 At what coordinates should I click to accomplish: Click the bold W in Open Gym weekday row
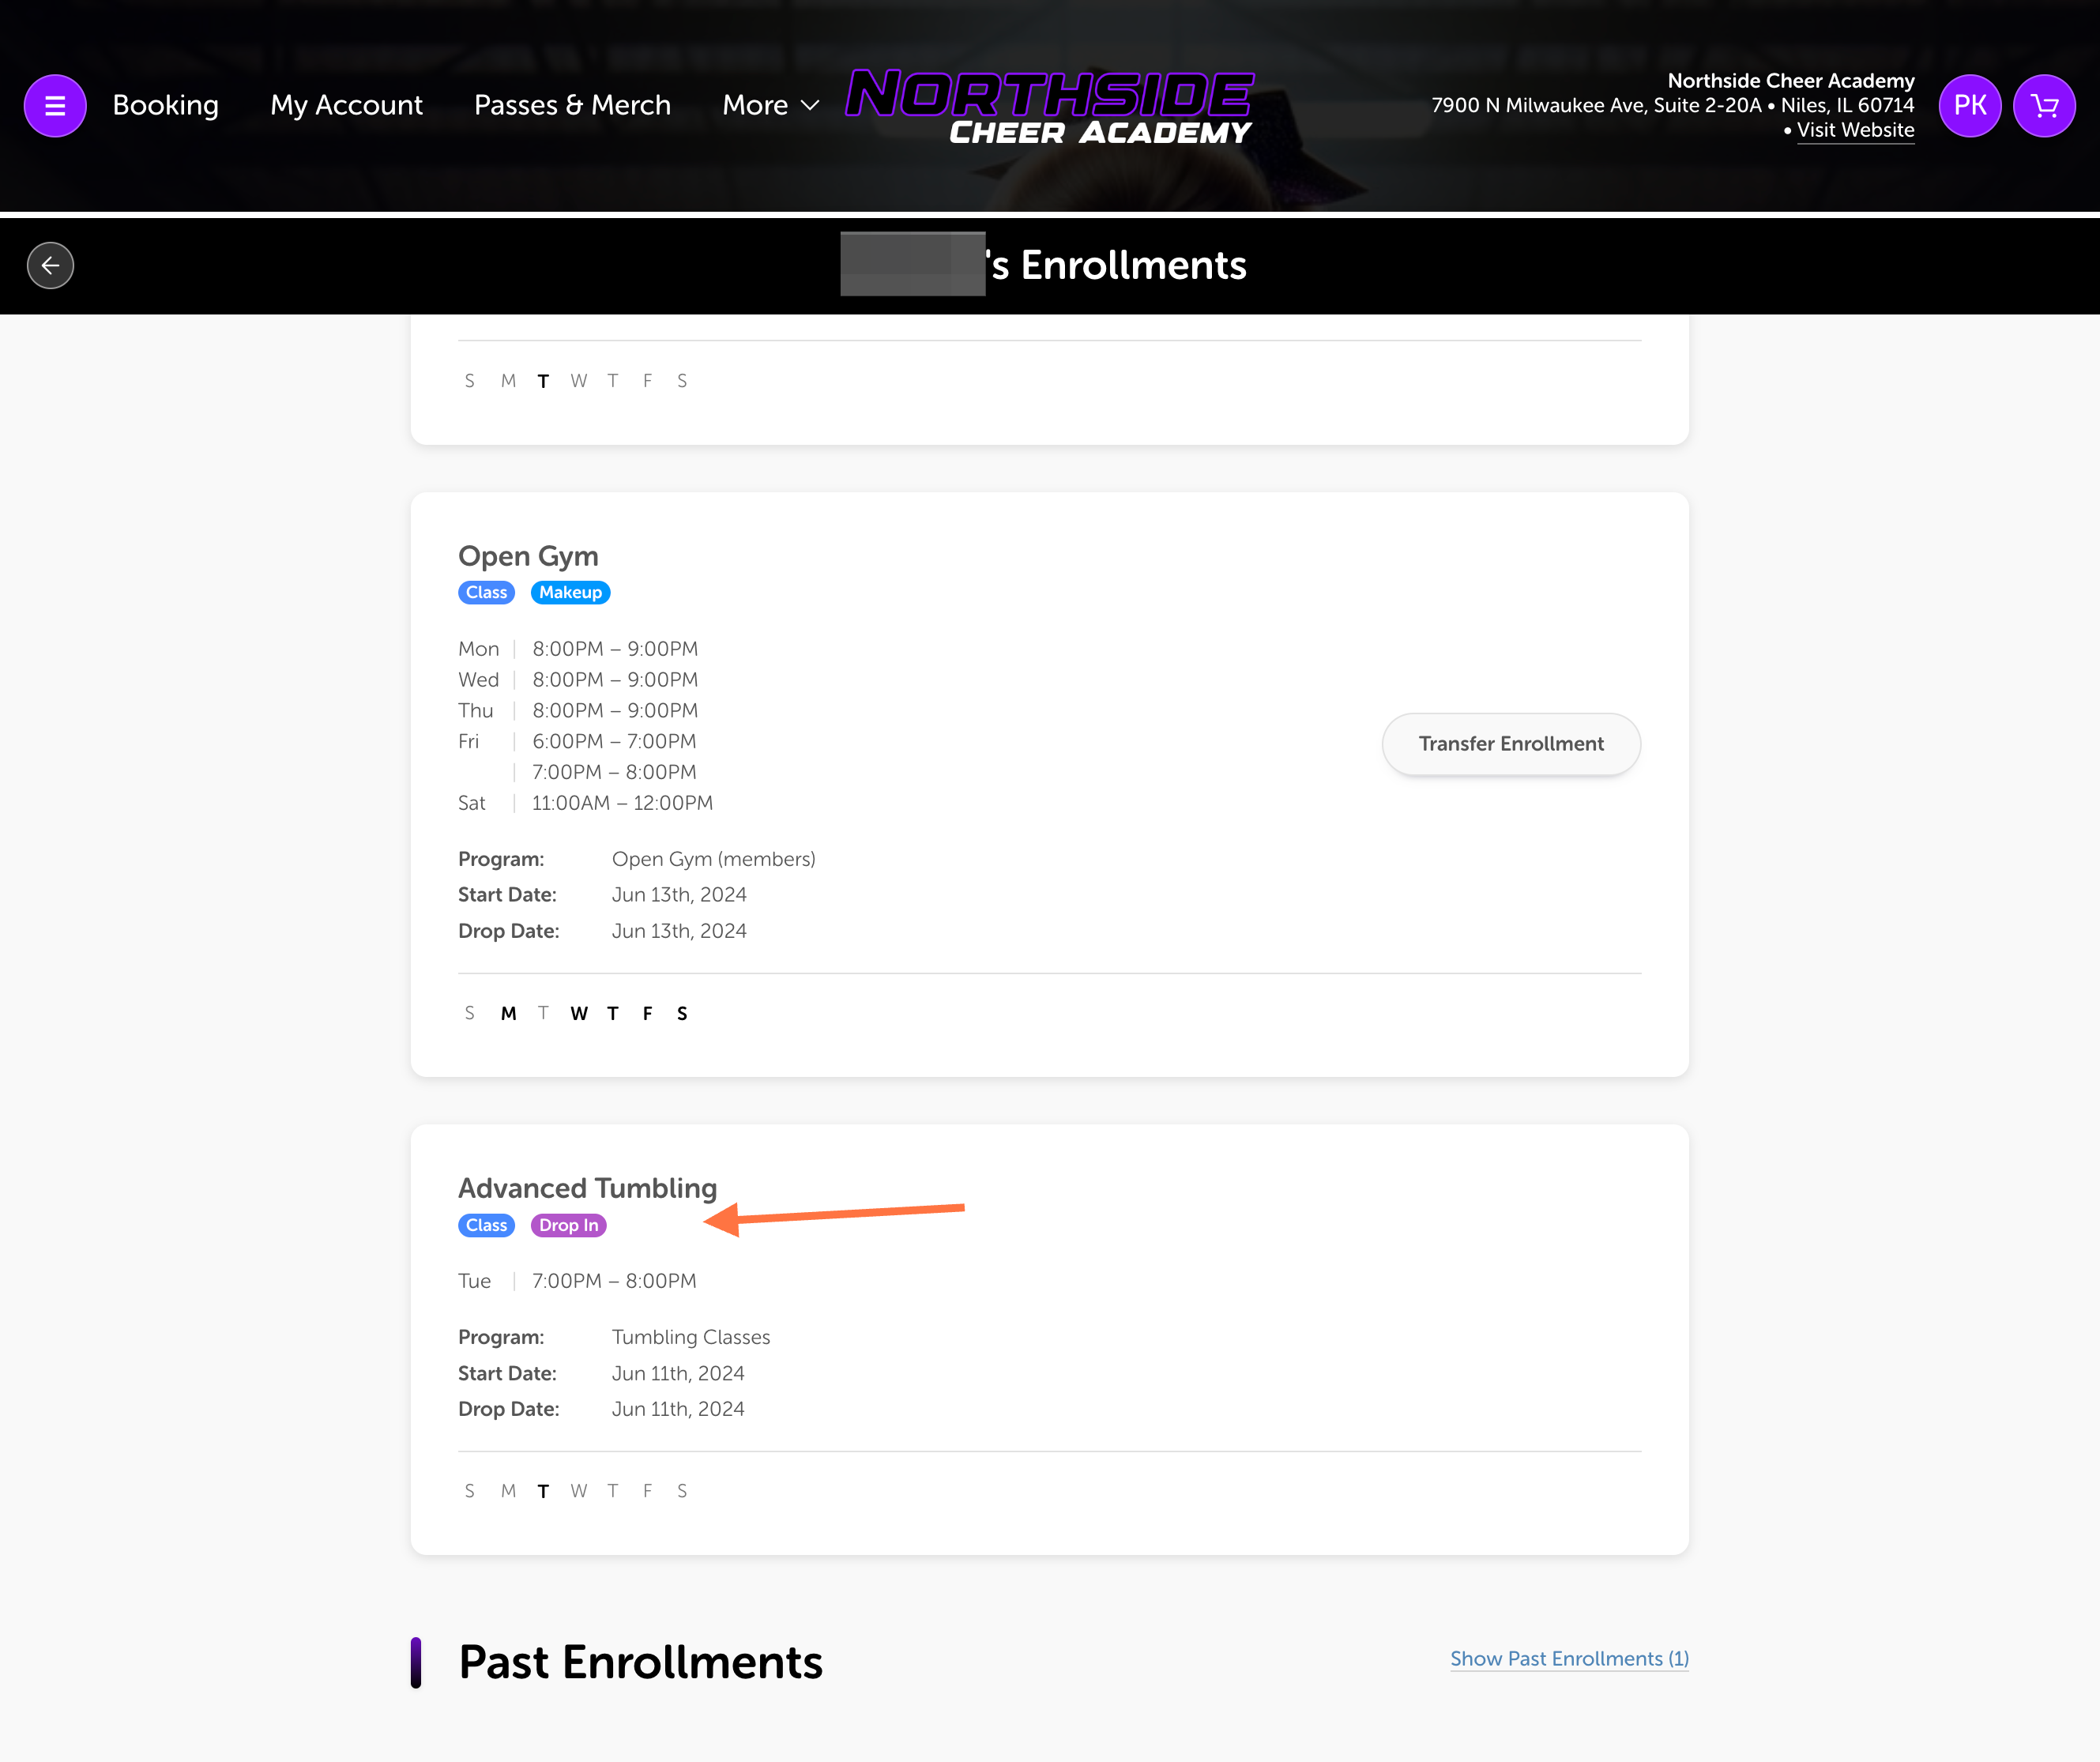(x=578, y=1013)
